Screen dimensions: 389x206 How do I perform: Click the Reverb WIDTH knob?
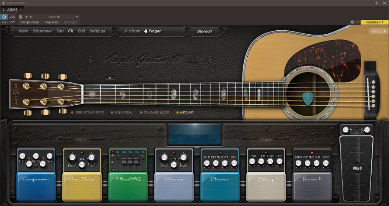tap(307, 163)
